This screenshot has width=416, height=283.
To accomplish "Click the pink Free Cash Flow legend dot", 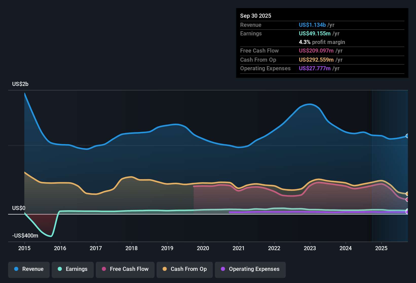I will [x=103, y=269].
